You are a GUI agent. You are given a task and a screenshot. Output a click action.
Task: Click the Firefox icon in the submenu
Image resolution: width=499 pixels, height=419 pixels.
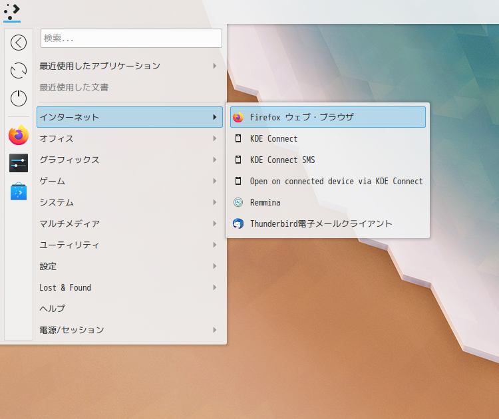click(x=238, y=117)
